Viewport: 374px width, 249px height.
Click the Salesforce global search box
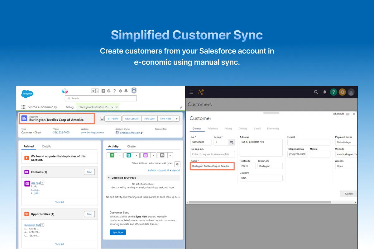click(x=101, y=98)
